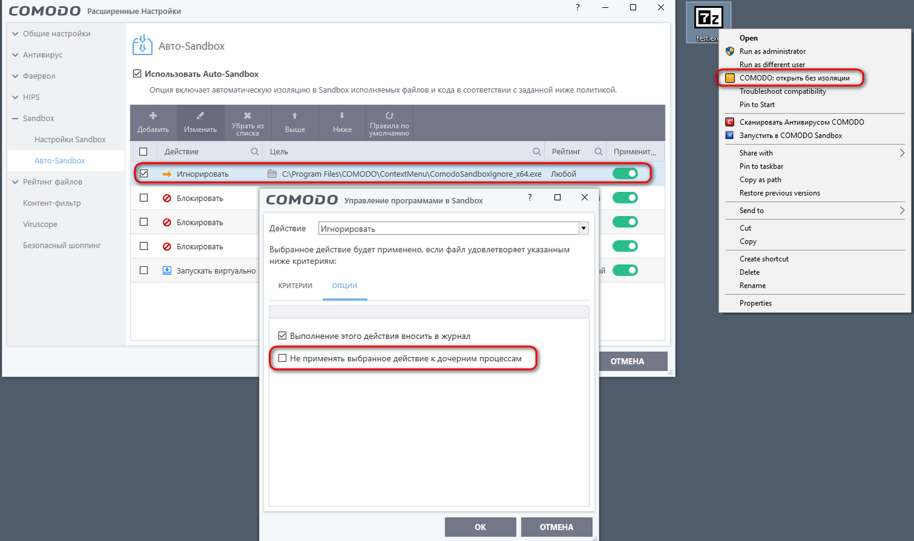Switch to the КРИТЕРИИ tab
The height and width of the screenshot is (541, 914).
coord(296,286)
